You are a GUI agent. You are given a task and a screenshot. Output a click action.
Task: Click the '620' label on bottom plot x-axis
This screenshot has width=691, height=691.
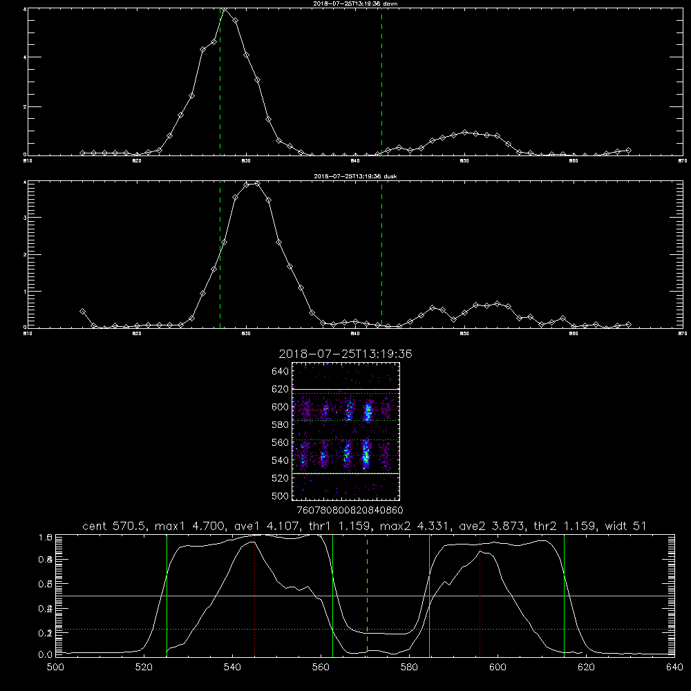[x=586, y=668]
